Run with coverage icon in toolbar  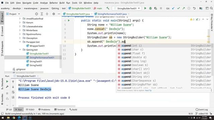tap(155, 8)
